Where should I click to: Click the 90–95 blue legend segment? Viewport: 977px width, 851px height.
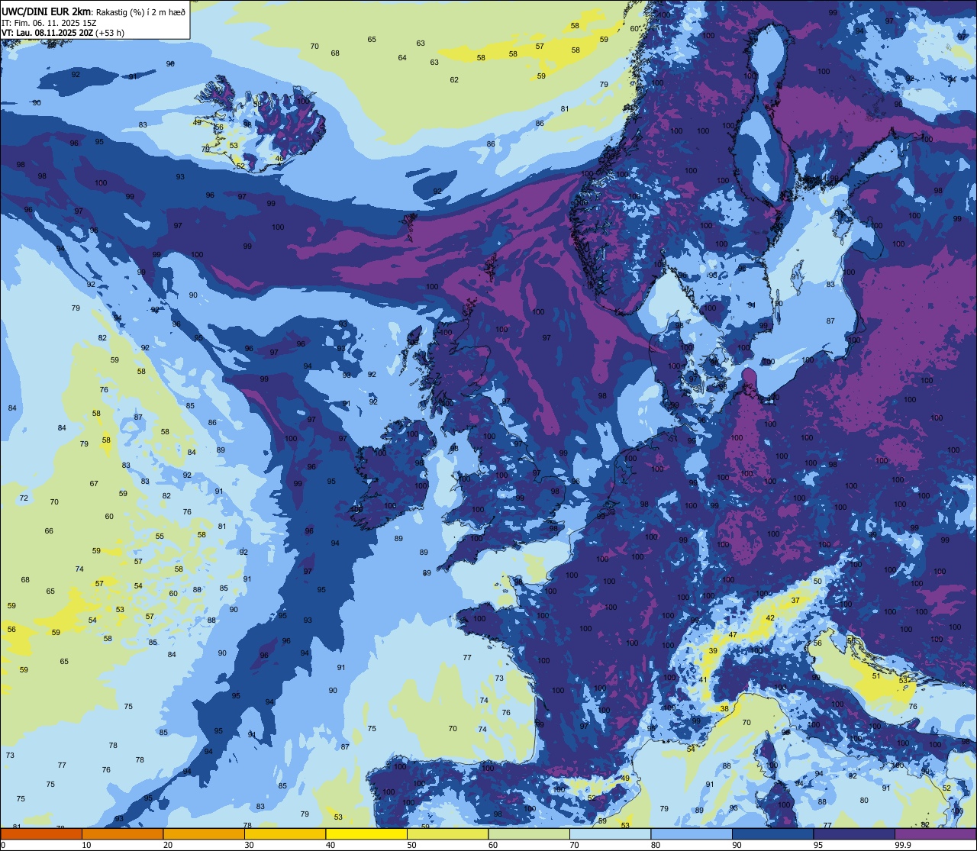[772, 833]
